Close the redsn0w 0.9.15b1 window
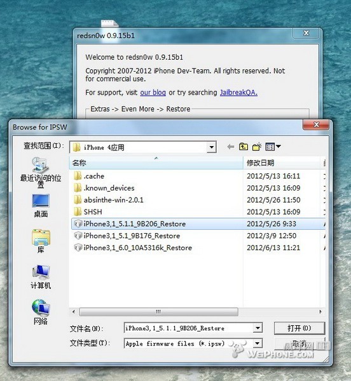 tap(306, 33)
